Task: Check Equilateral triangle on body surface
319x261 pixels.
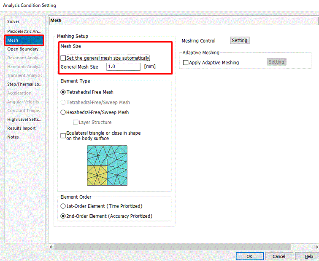Action: click(x=63, y=136)
